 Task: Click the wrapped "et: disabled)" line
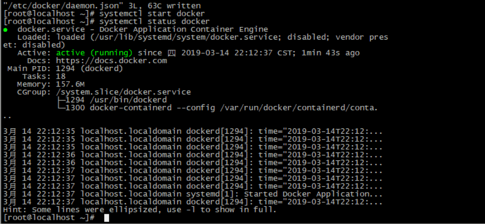tap(32, 45)
